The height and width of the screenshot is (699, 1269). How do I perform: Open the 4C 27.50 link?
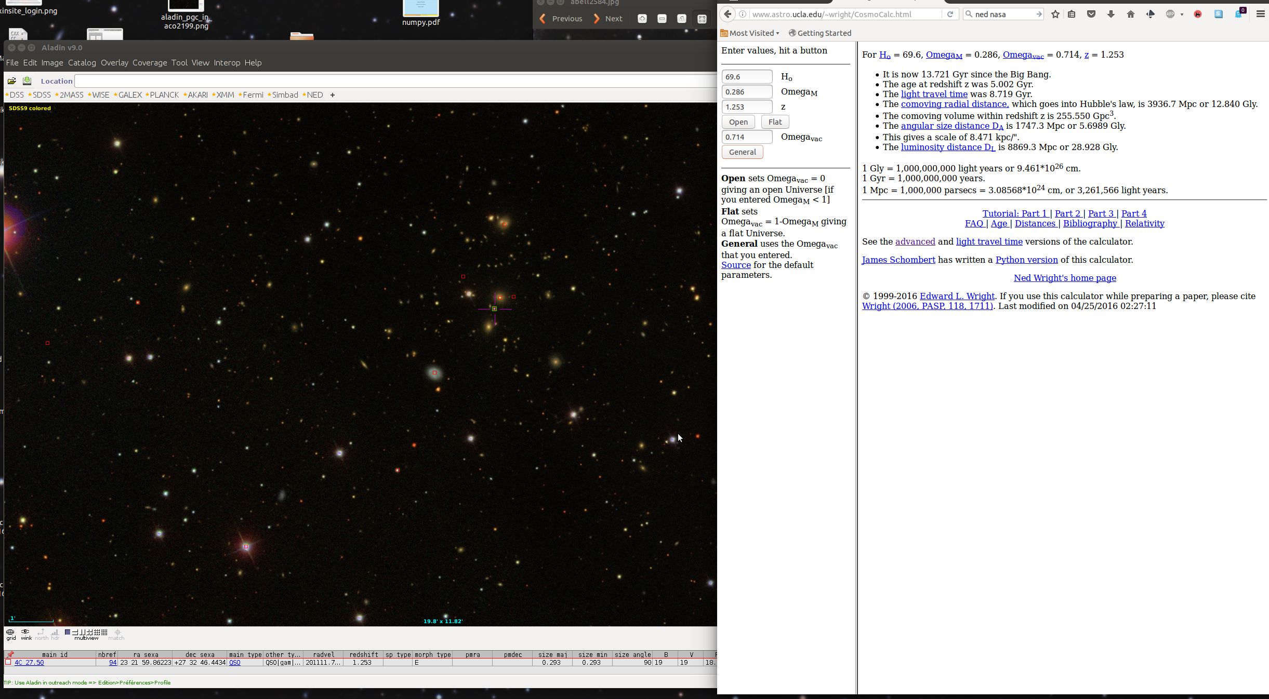pos(29,663)
